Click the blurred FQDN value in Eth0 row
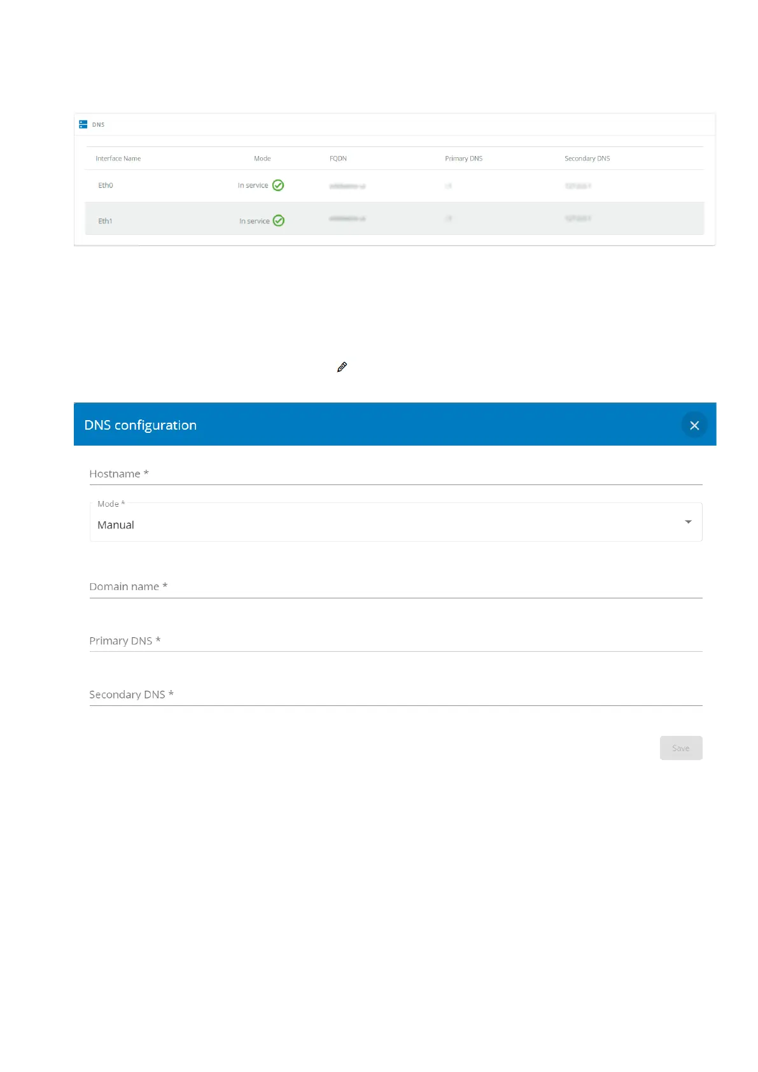 pyautogui.click(x=347, y=186)
